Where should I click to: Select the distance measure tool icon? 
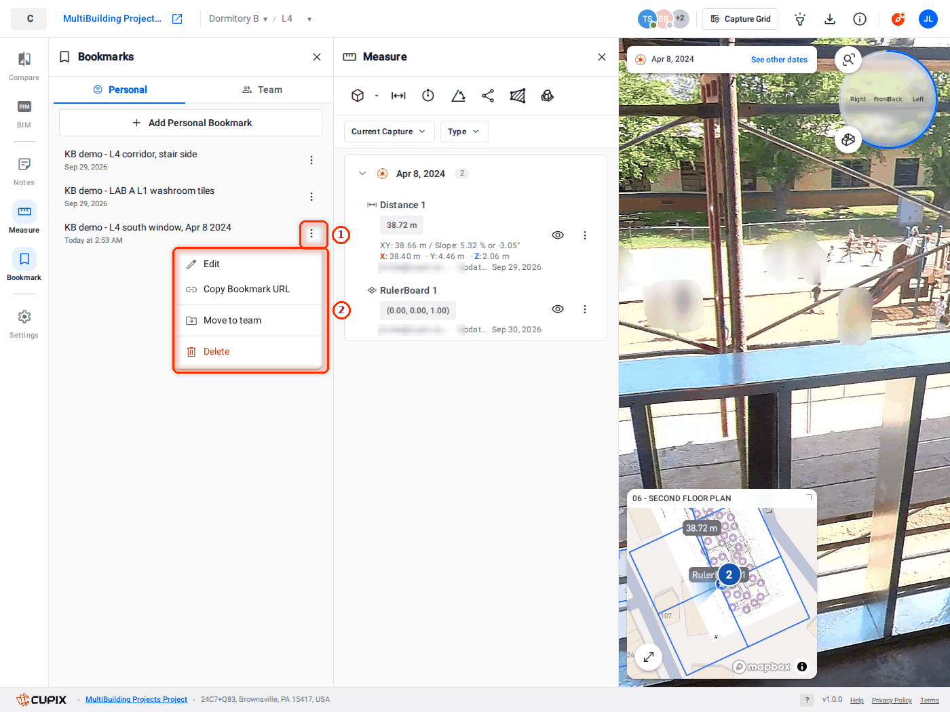(398, 96)
